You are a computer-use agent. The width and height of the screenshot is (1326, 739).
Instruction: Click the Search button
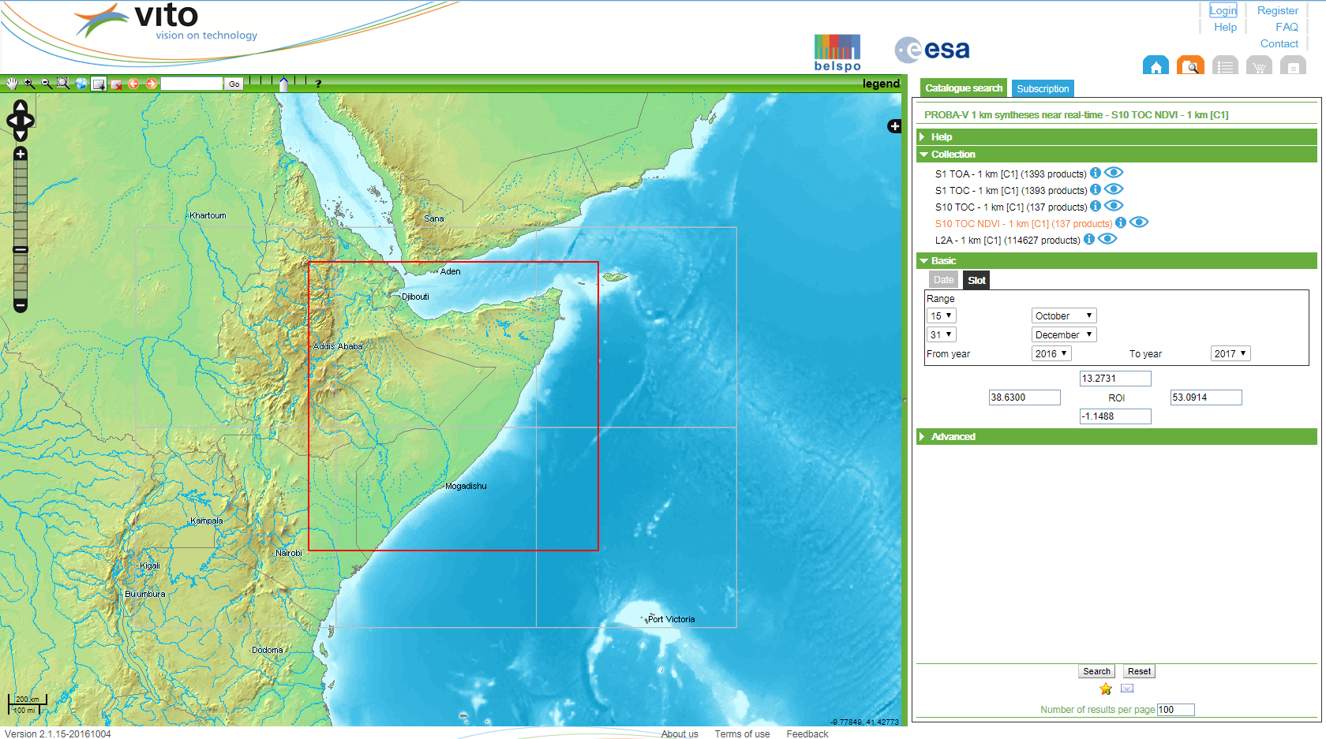1096,670
